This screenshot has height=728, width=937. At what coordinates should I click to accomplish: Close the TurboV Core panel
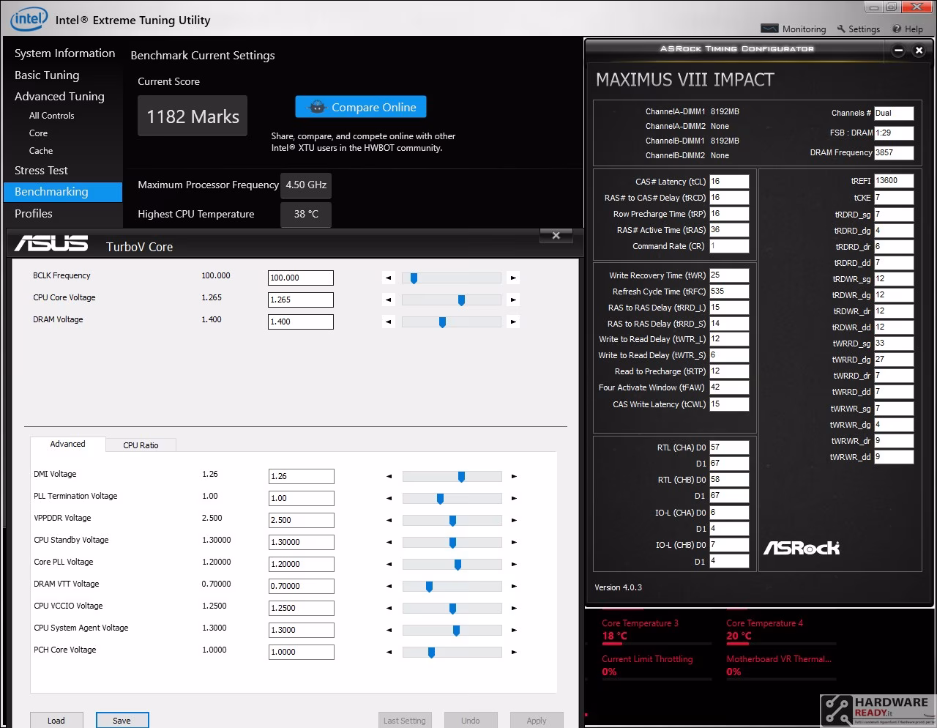coord(556,235)
